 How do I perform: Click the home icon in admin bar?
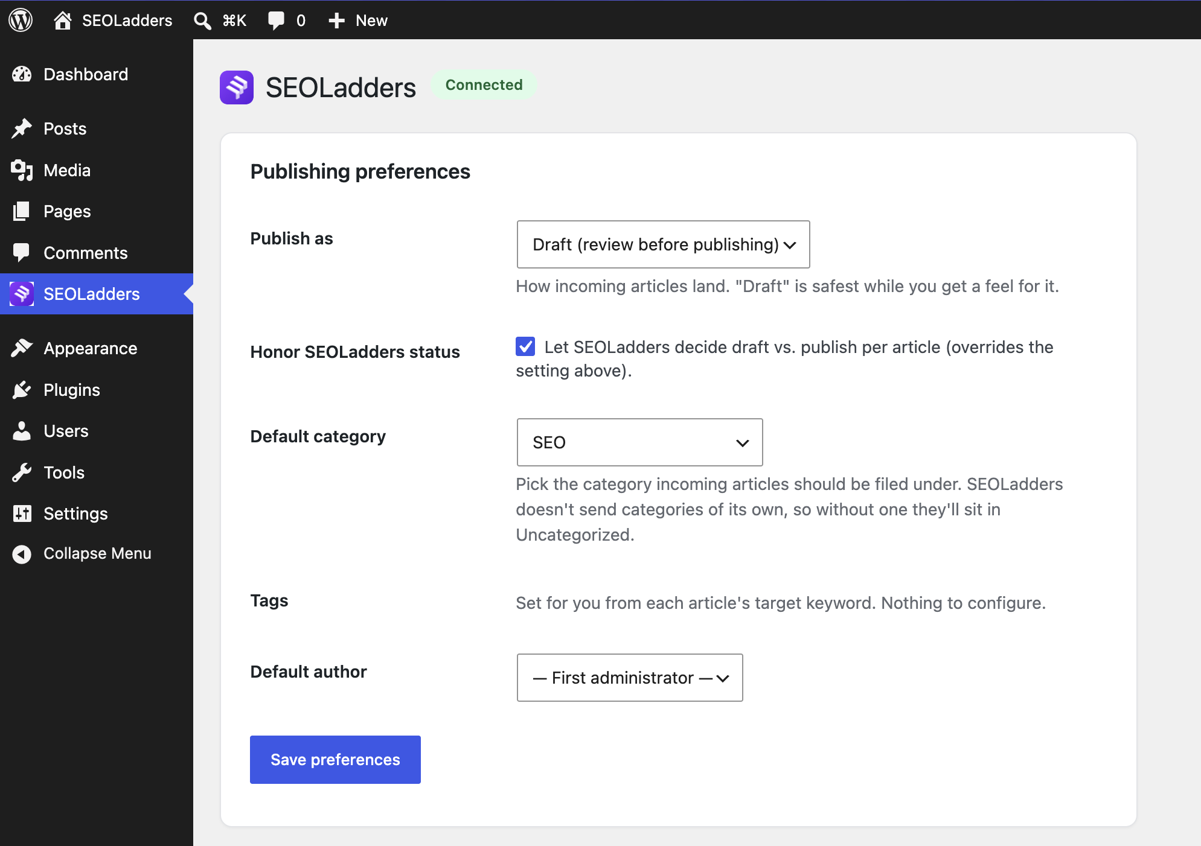point(63,21)
